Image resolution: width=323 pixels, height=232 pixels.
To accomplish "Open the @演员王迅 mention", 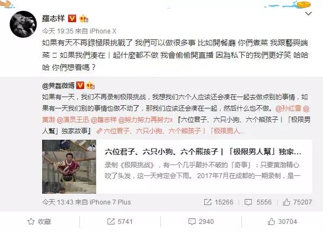I will click(73, 120).
